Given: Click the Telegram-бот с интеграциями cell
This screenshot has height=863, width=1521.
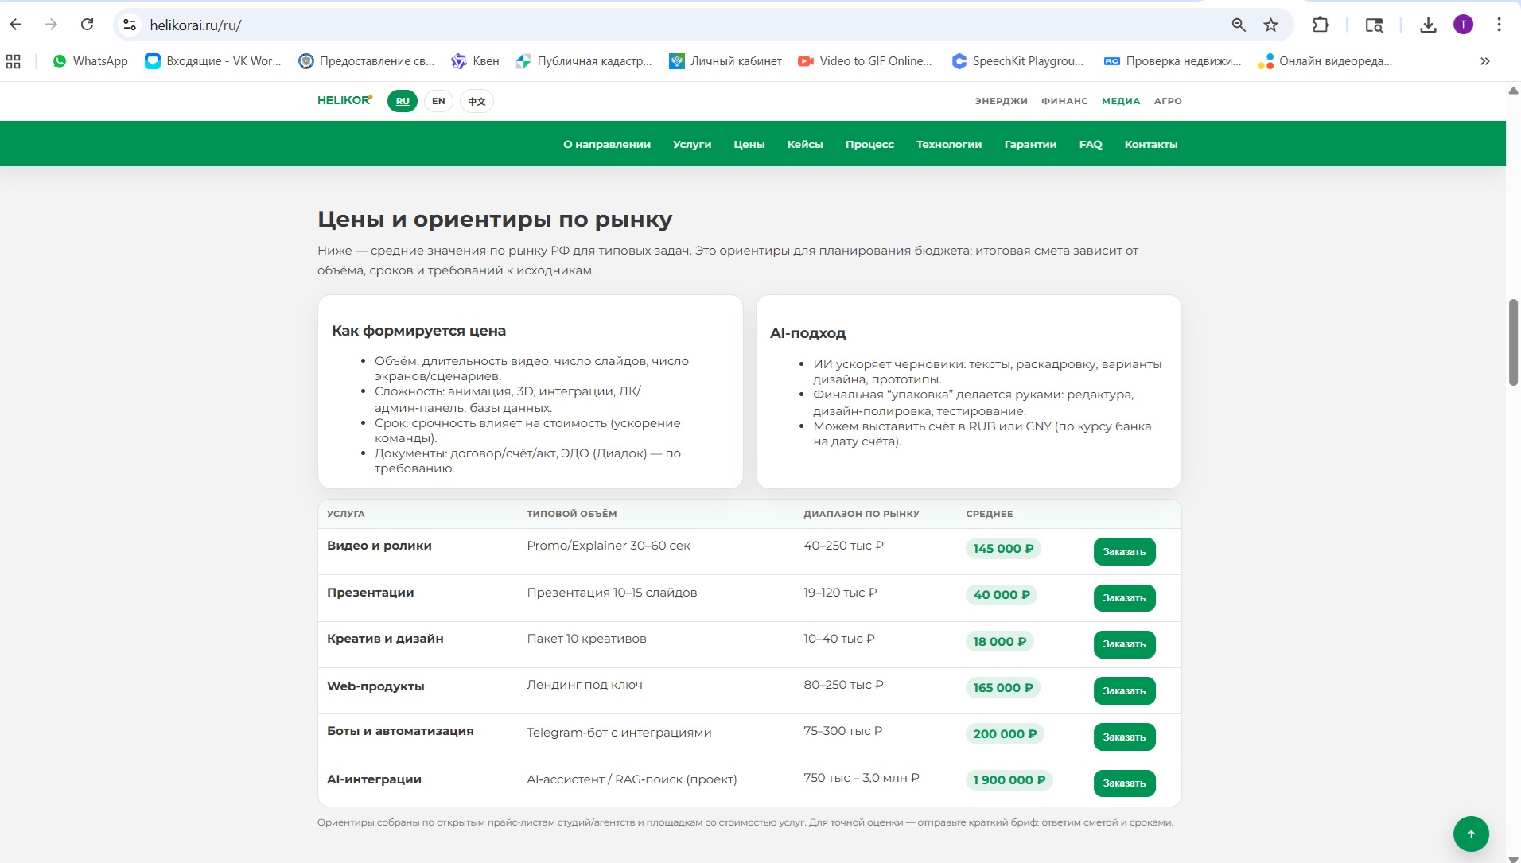Looking at the screenshot, I should click(619, 732).
